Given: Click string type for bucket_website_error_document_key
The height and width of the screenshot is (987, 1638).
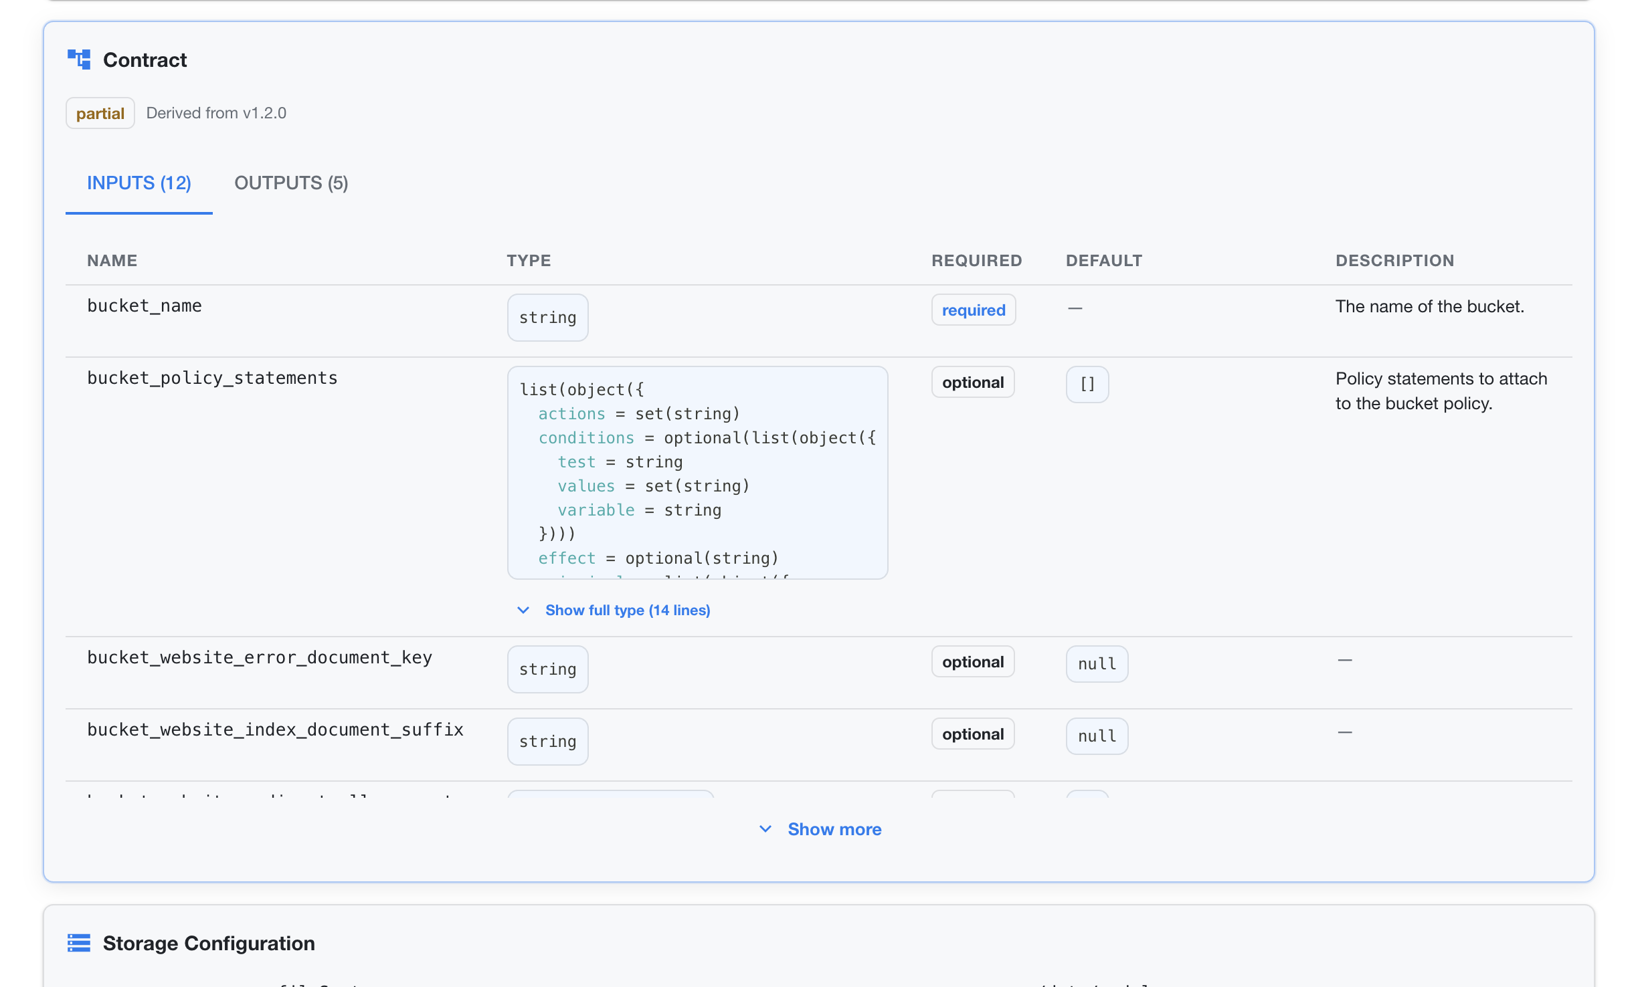Looking at the screenshot, I should click(x=547, y=669).
